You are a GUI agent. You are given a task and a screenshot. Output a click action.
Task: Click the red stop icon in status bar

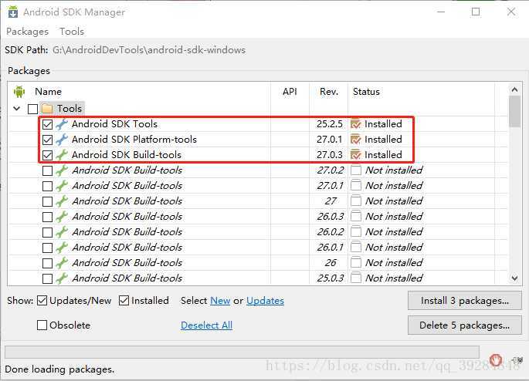click(x=496, y=360)
